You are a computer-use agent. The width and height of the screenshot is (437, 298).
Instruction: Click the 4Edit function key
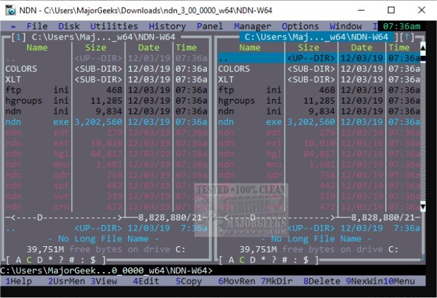click(146, 282)
